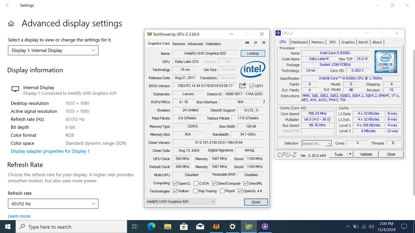This screenshot has width=415, height=233.
Task: Switch to the Validation tab in GPU-Z
Action: click(x=213, y=44)
